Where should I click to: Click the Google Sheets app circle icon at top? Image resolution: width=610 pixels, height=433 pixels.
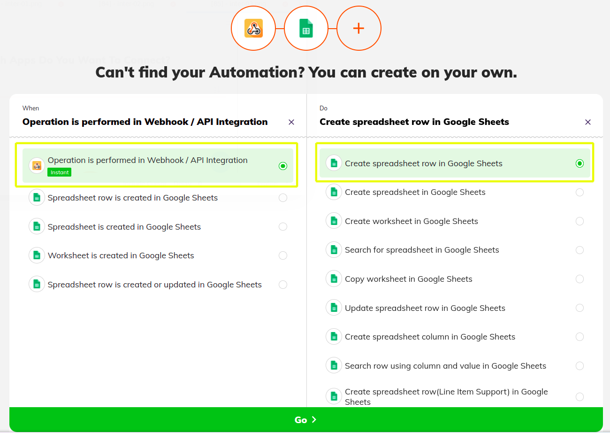(x=306, y=29)
